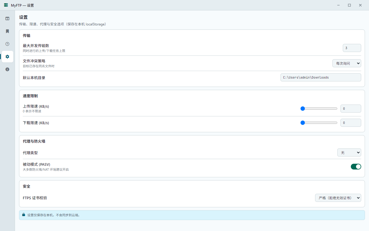The height and width of the screenshot is (231, 369).
Task: Click the 0 表示不限速 hint text
Action: (32, 111)
